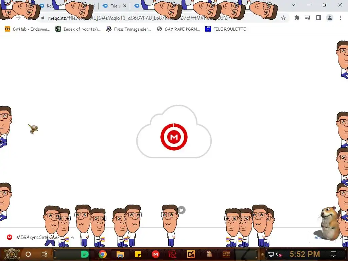This screenshot has width=348, height=261.
Task: Open the Chrome three-dot menu
Action: (x=341, y=18)
